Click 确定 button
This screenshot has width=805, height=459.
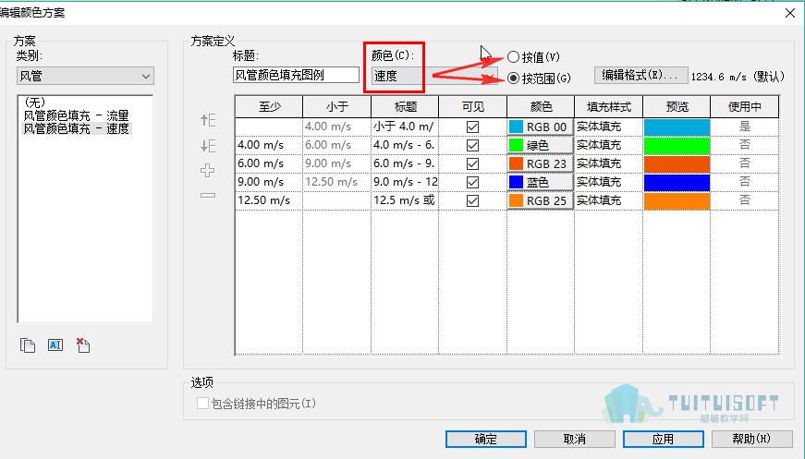[485, 439]
